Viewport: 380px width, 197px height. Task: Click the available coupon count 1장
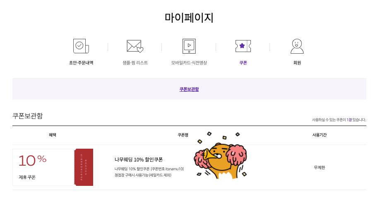[349, 120]
